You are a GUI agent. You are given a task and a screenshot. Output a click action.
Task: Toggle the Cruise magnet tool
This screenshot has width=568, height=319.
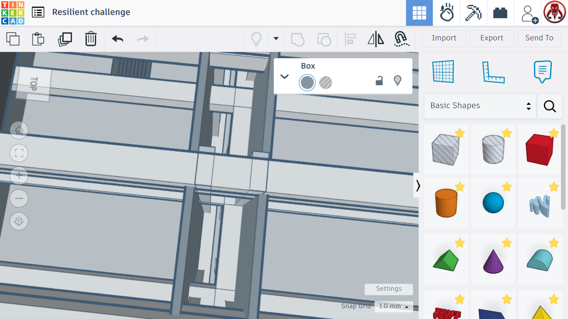pyautogui.click(x=402, y=39)
